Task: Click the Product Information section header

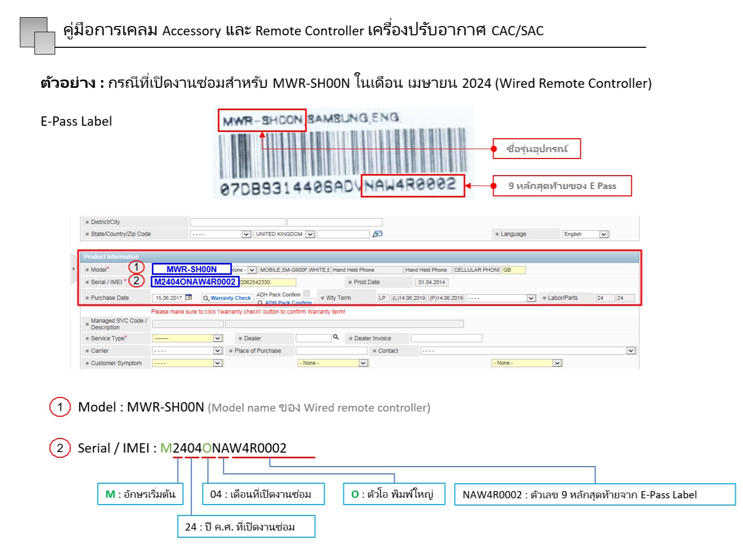Action: coord(360,257)
